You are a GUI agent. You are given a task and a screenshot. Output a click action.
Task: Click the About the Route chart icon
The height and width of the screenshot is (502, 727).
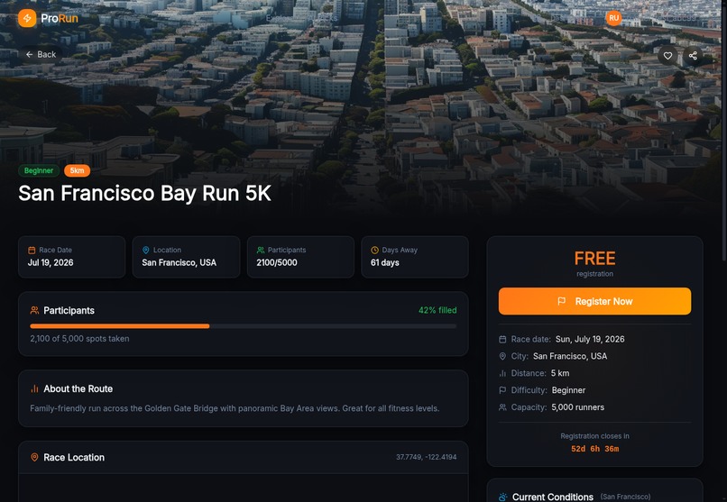34,388
